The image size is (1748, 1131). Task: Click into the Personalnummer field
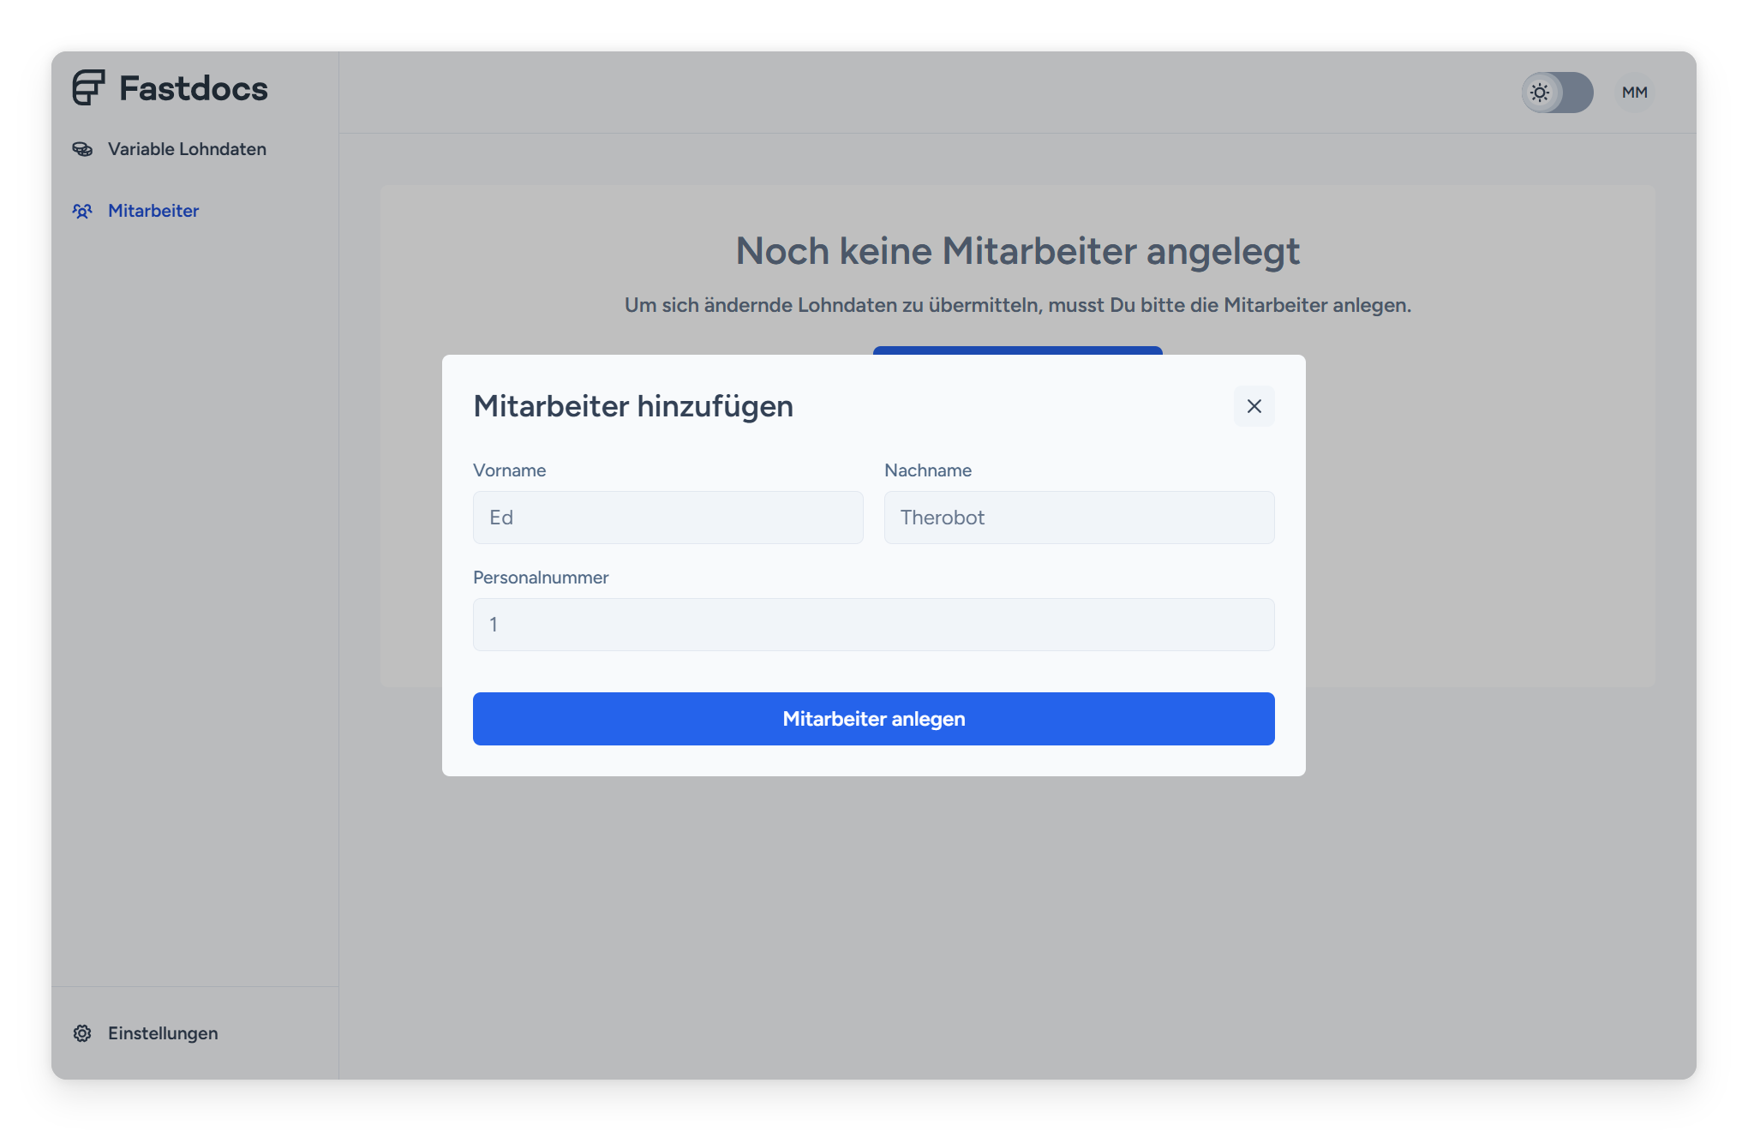(x=873, y=625)
